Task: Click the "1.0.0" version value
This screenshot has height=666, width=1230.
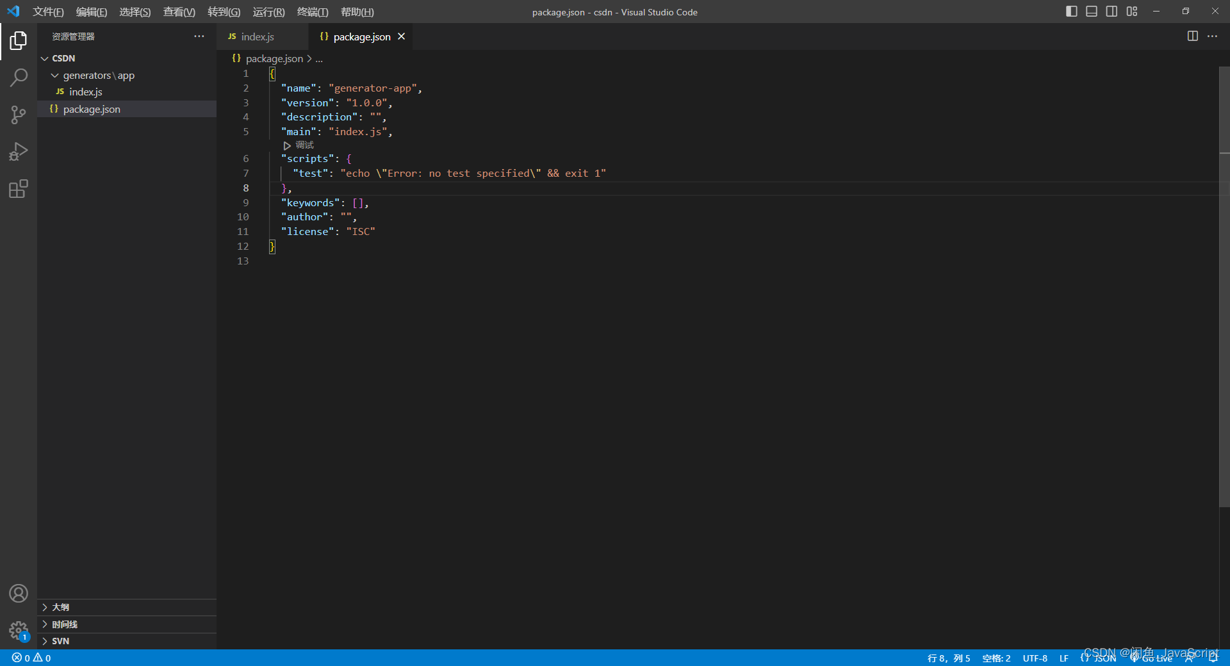Action: click(367, 103)
